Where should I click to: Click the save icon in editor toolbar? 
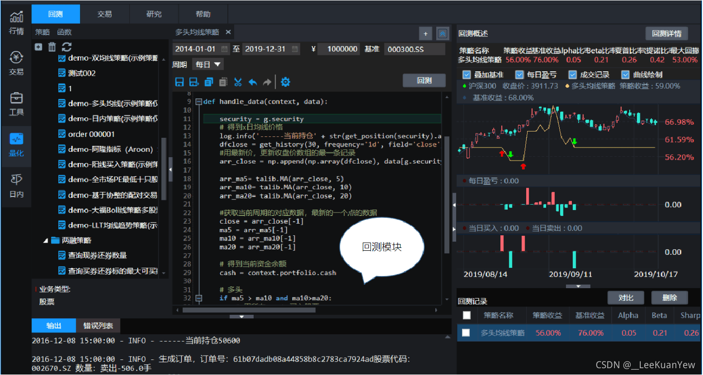(179, 82)
